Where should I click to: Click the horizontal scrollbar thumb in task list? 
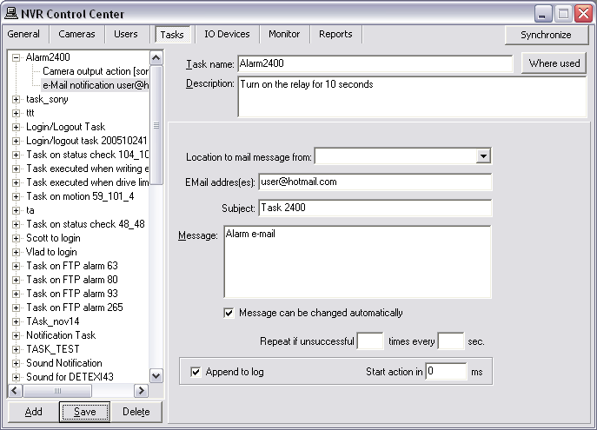pyautogui.click(x=57, y=390)
